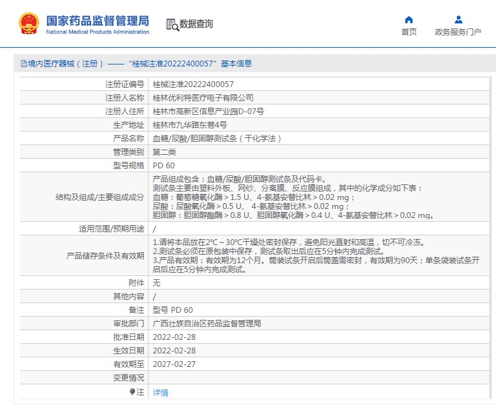Click the 胆固醇：胆固醇酯酶 composition line
Screen dimensions: 496x405
tap(293, 215)
